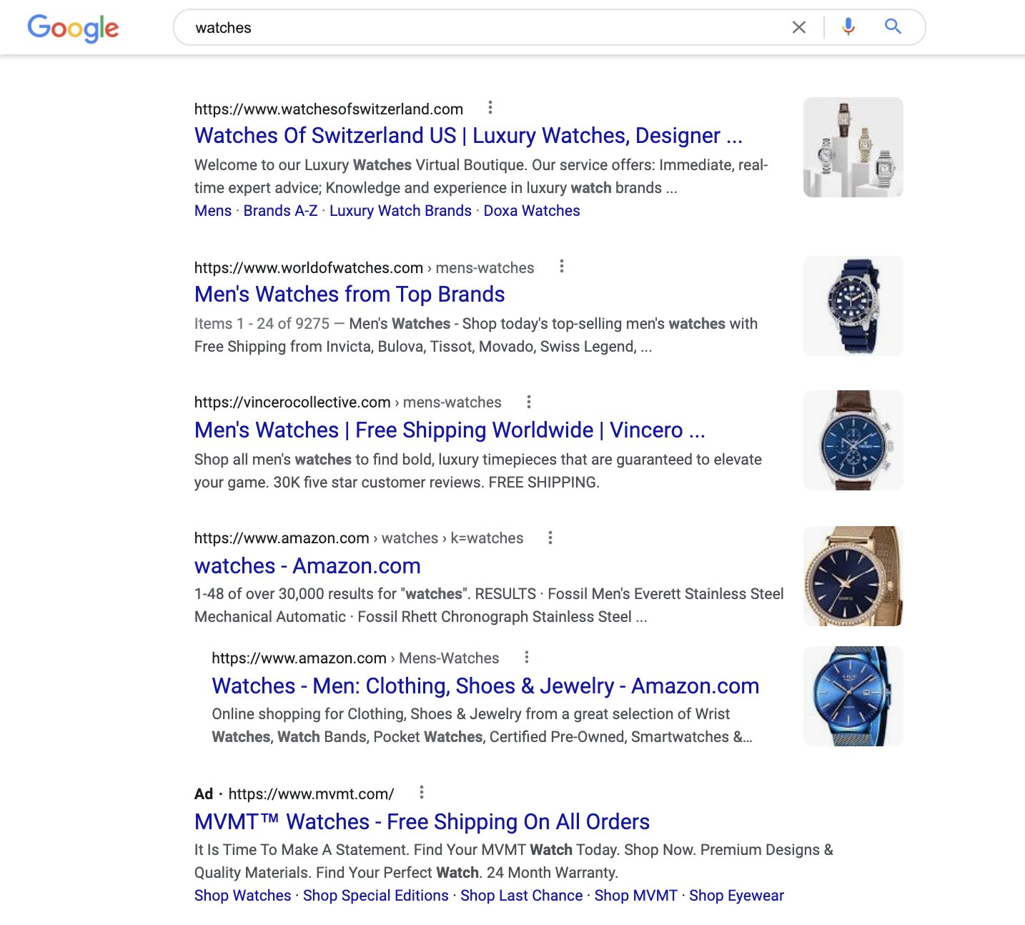Start voice search with microphone icon
The image size is (1025, 925).
point(848,27)
